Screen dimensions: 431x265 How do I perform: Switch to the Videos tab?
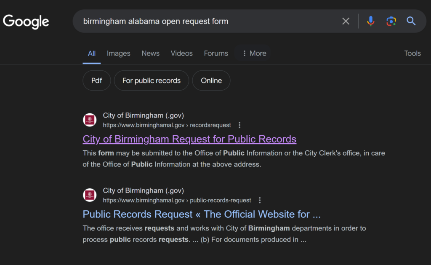pos(181,54)
